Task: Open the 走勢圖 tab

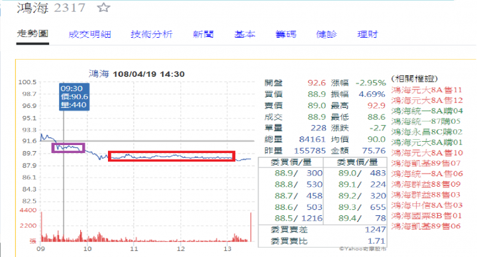Action: click(x=32, y=34)
